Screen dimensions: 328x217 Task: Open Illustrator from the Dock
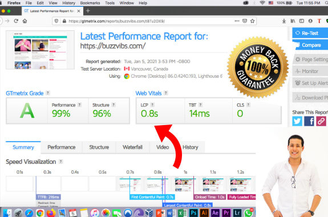204,213
